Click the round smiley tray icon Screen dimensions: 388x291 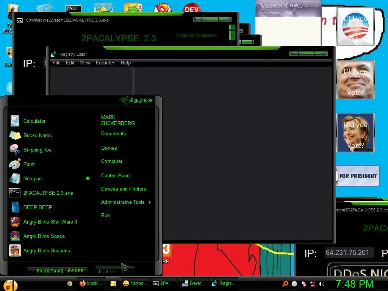pyautogui.click(x=294, y=284)
